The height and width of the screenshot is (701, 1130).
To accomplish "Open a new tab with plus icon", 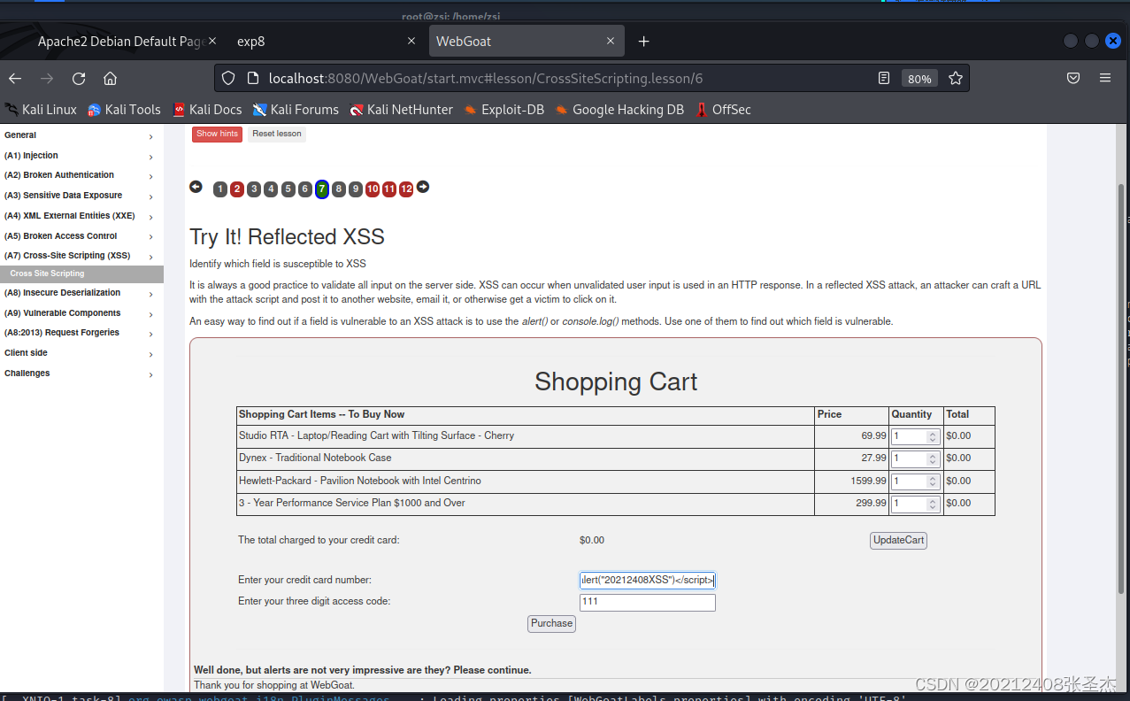I will 643,42.
